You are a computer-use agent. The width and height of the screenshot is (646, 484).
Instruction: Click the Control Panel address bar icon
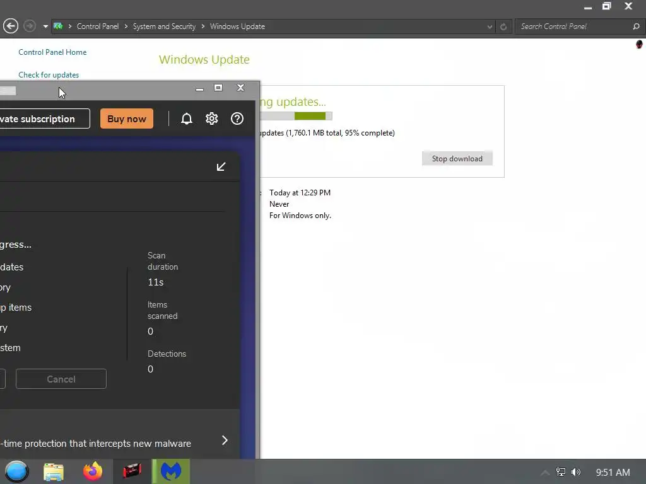point(58,26)
